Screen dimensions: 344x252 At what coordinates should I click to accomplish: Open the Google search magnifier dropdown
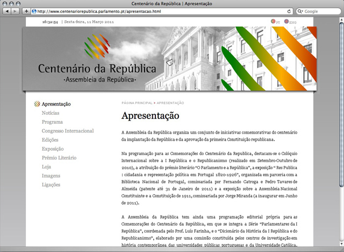pyautogui.click(x=300, y=11)
